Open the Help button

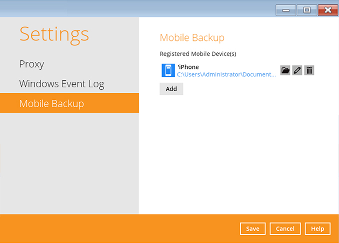click(317, 229)
